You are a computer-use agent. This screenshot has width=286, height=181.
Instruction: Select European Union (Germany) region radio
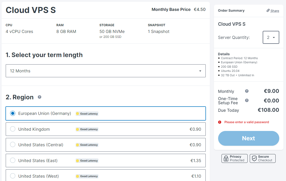(x=13, y=113)
